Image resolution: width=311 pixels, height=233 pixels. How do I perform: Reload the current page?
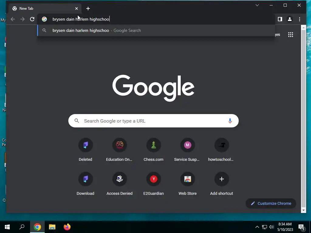pos(32,19)
